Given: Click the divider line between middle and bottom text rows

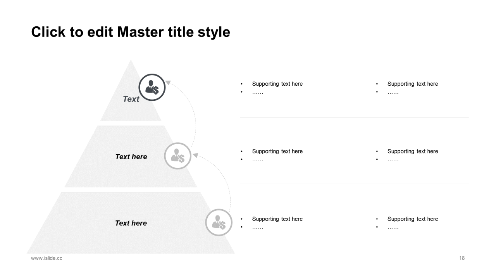Looking at the screenshot, I should [x=354, y=184].
